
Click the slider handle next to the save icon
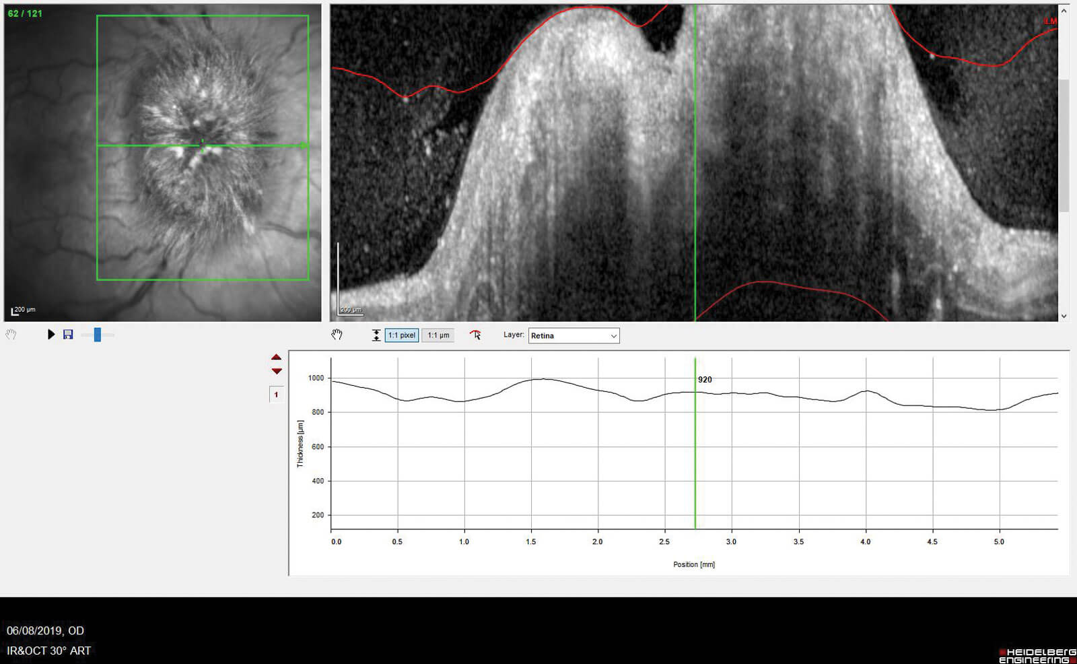(98, 335)
